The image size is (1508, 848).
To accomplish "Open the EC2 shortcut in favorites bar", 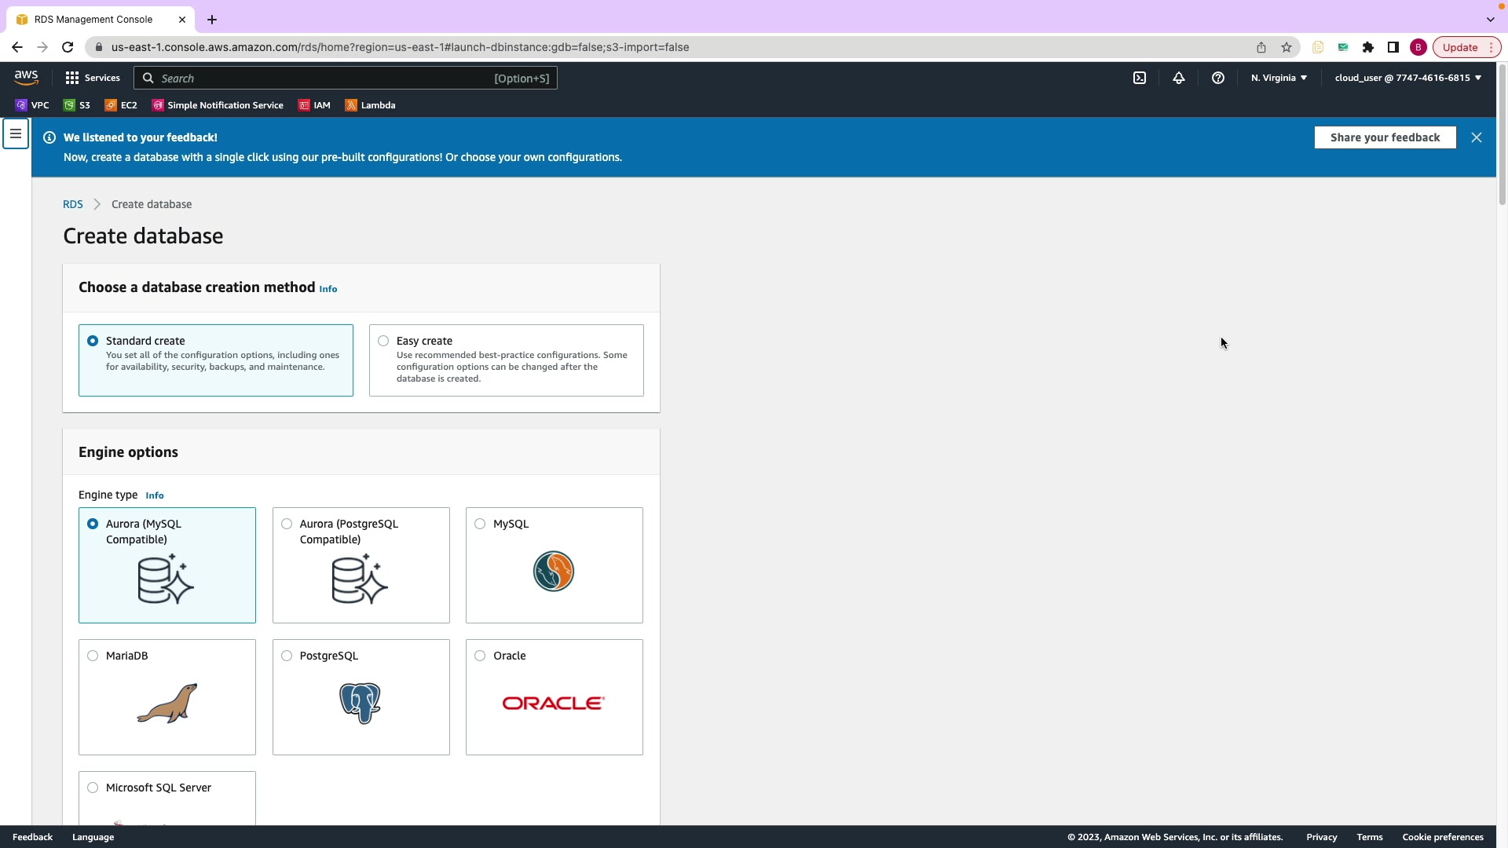I will tap(121, 105).
